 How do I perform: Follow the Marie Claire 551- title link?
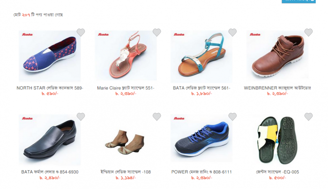(x=126, y=88)
